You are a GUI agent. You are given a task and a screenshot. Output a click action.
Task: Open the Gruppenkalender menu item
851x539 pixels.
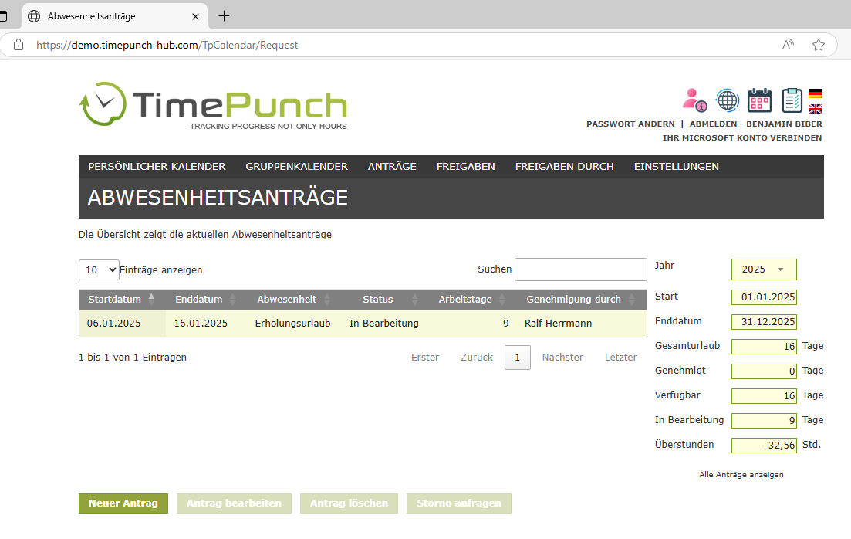(296, 167)
